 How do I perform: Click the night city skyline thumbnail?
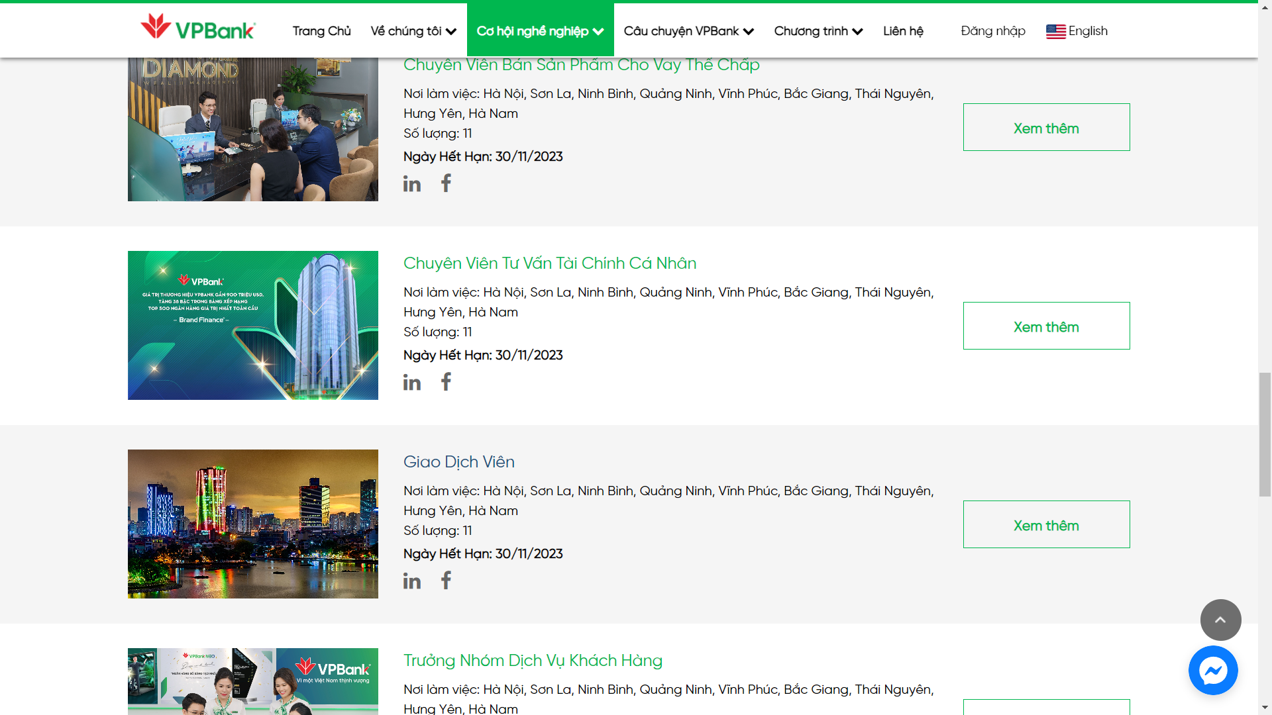click(253, 524)
